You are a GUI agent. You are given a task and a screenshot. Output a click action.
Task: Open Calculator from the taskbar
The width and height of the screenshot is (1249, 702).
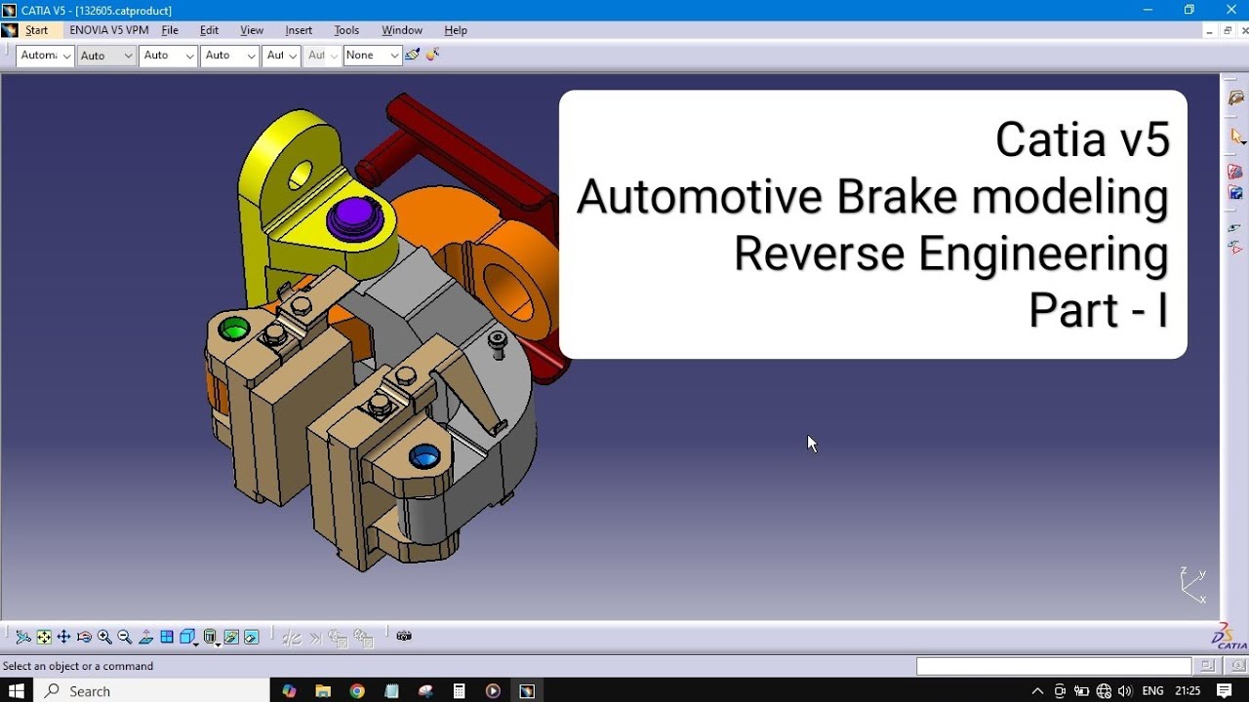459,690
